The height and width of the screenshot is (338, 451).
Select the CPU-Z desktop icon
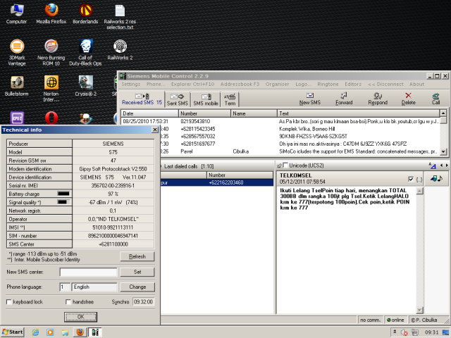click(x=17, y=118)
